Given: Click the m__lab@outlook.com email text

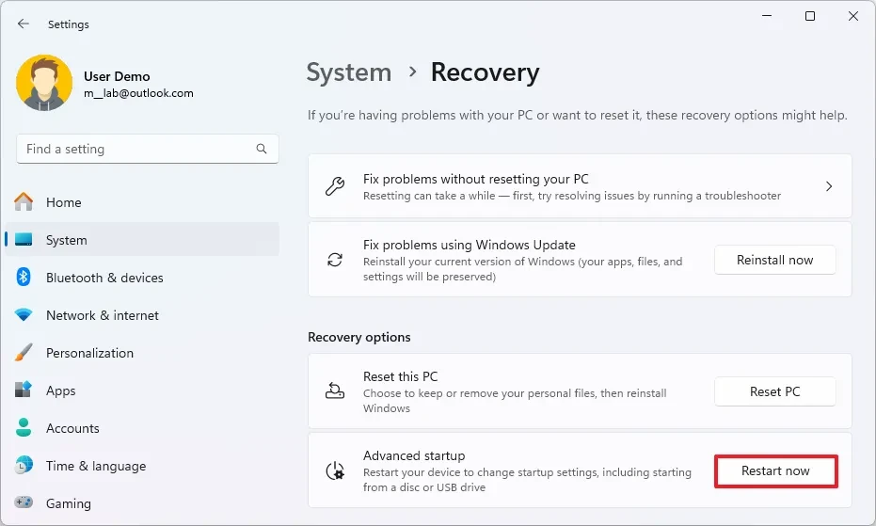Looking at the screenshot, I should [138, 93].
